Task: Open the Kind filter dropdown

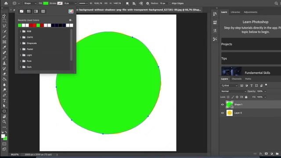Action: (229, 86)
